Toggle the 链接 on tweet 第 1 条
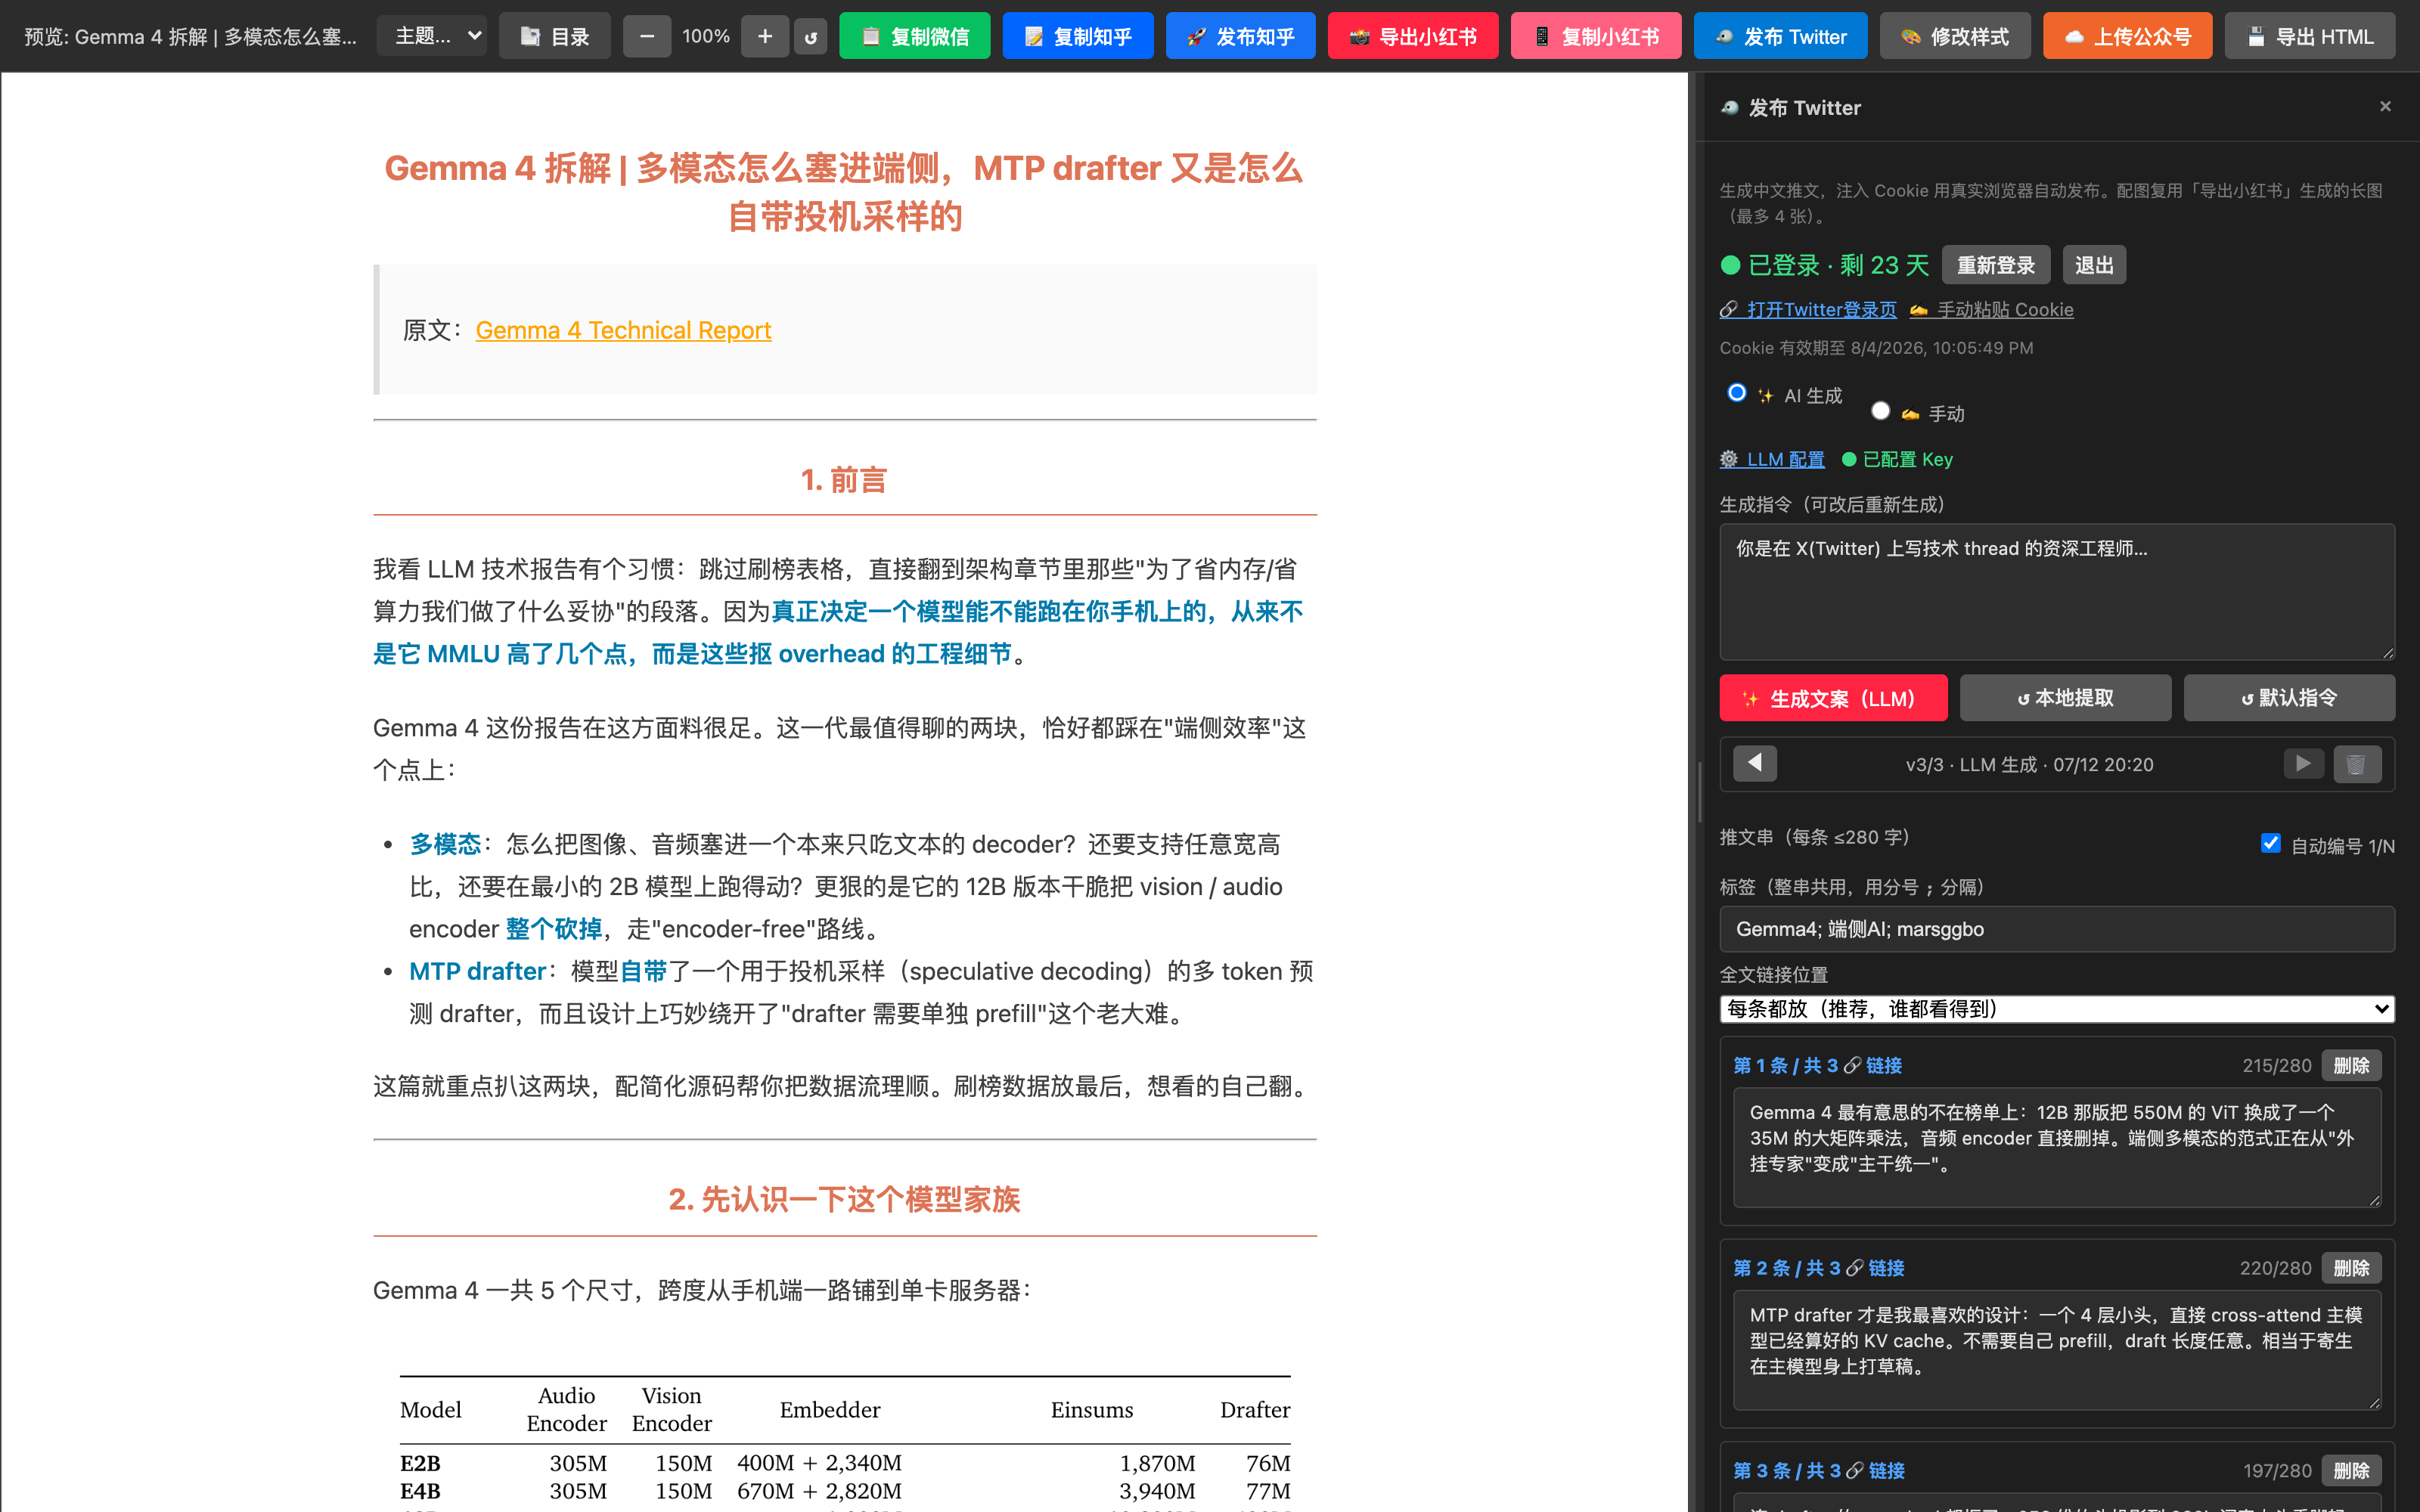Image resolution: width=2420 pixels, height=1512 pixels. [1873, 1066]
